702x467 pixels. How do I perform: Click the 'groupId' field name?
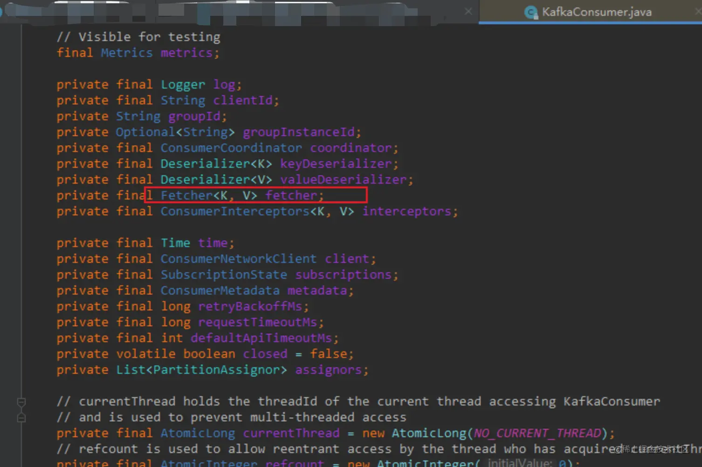pos(194,116)
